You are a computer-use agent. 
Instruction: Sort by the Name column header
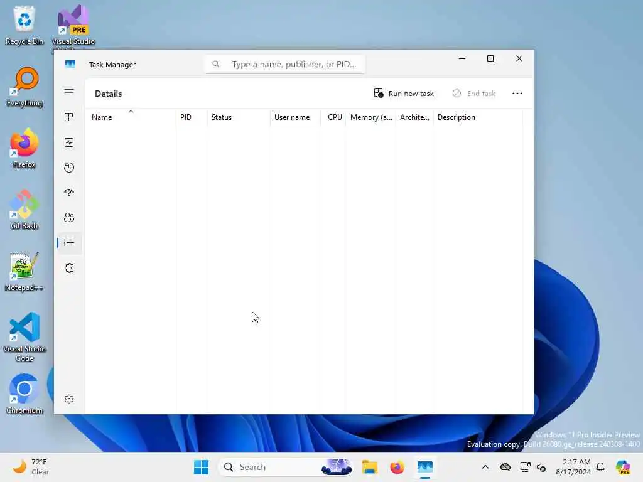pyautogui.click(x=131, y=117)
